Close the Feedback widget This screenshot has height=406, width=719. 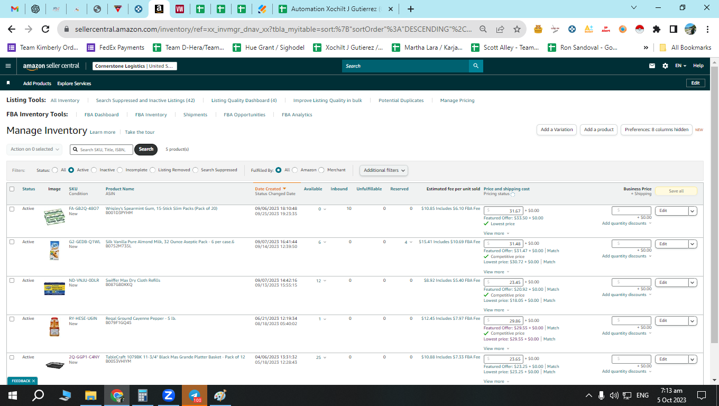pyautogui.click(x=34, y=381)
